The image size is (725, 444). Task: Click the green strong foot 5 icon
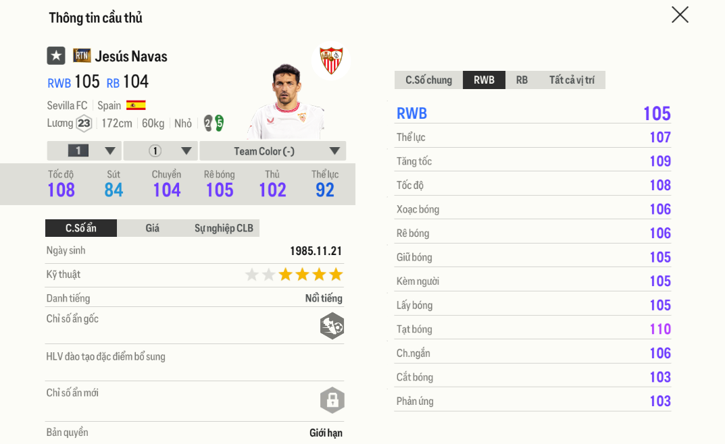click(219, 123)
